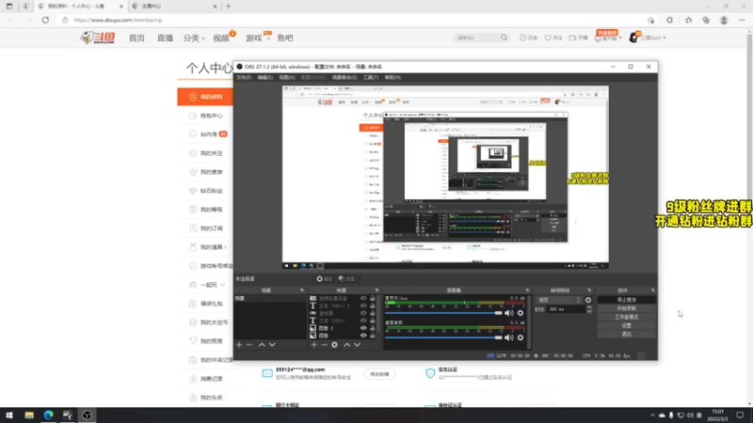753x423 pixels.
Task: Open browser profile avatar icon
Action: 724,20
